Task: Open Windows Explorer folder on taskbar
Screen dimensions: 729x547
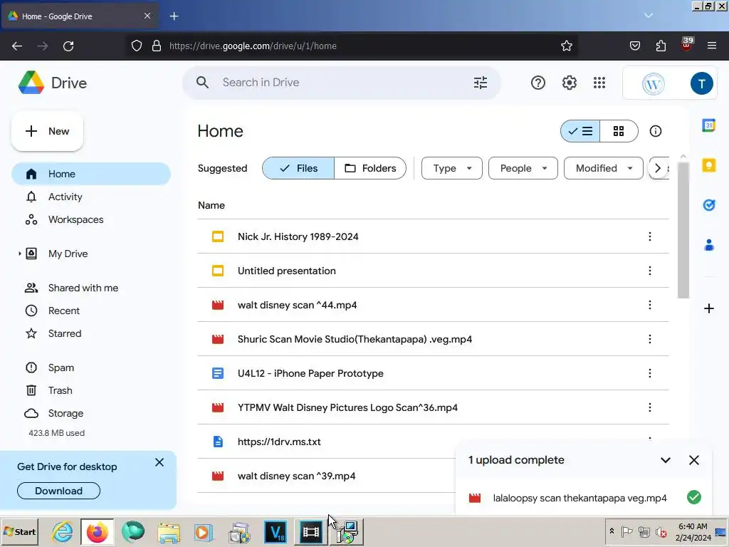Action: click(x=169, y=532)
